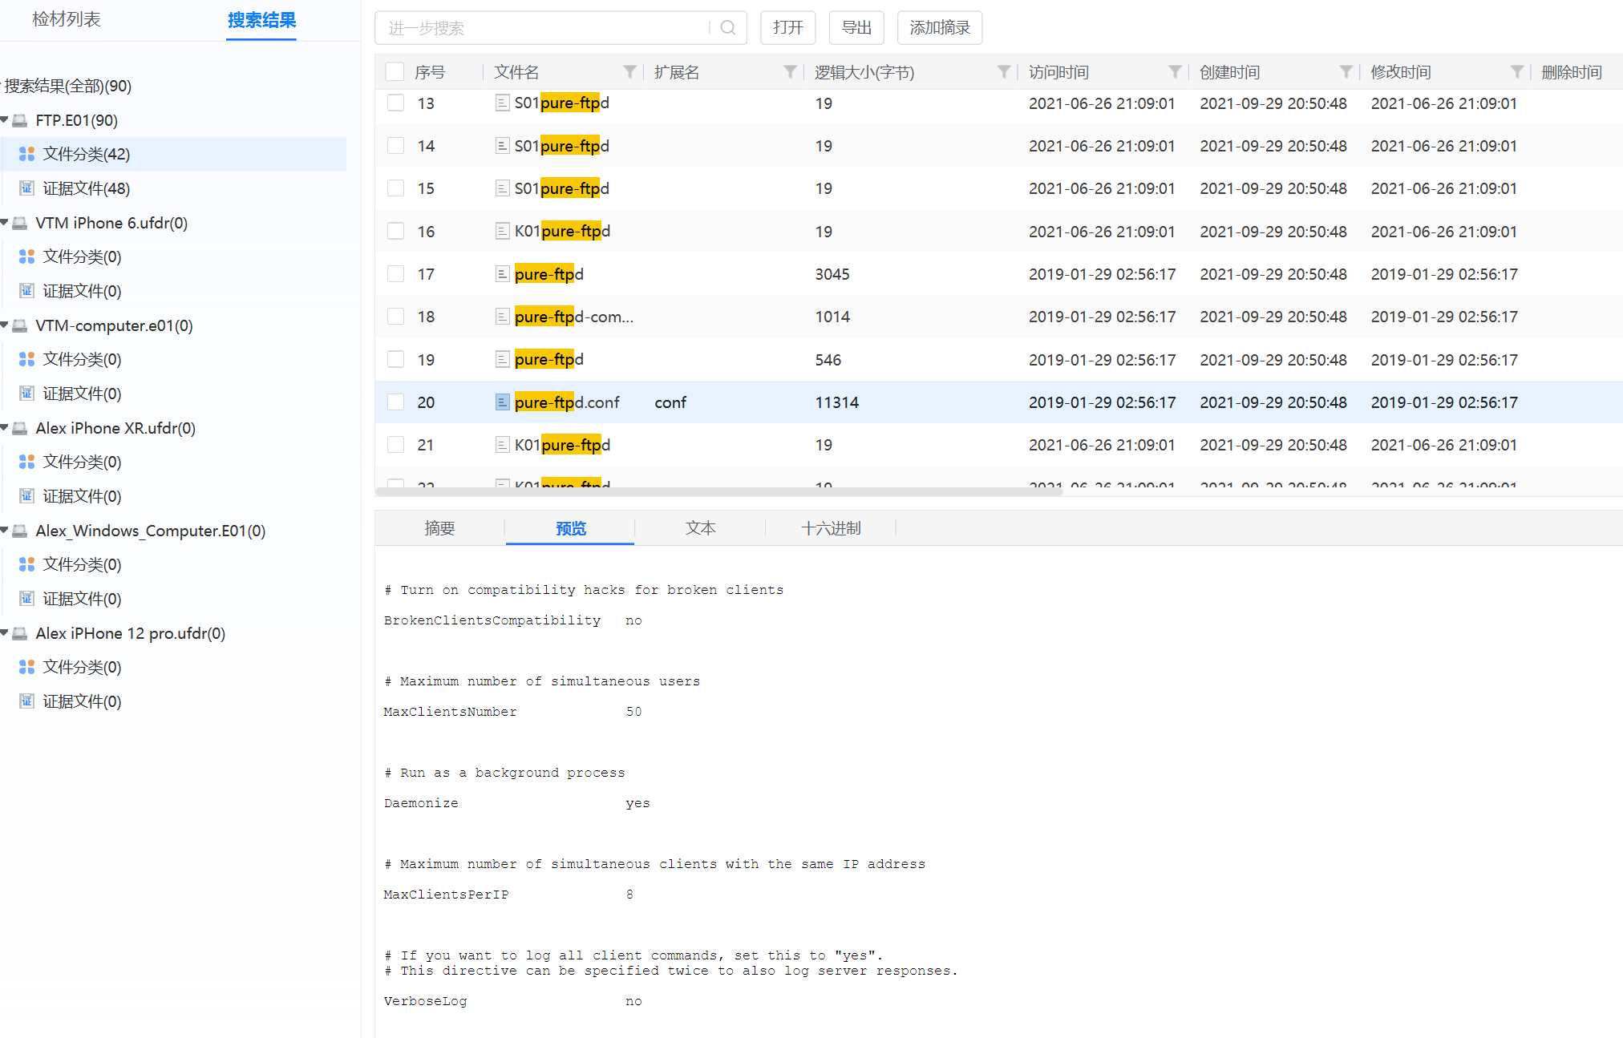Check the box for row 16
Screen dimensions: 1623x1038
(395, 232)
